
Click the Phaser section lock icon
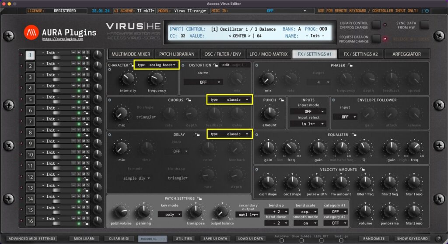pos(350,65)
